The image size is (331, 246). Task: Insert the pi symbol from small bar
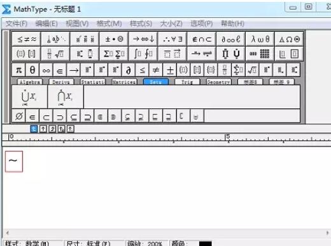[x=18, y=70]
